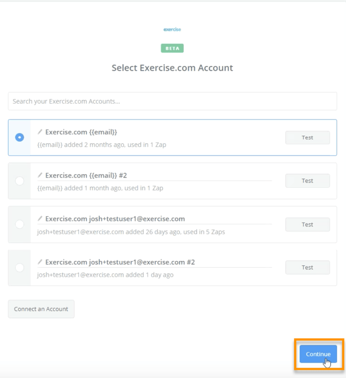Click the Exercise.com {{email}} #2 account name

click(86, 176)
